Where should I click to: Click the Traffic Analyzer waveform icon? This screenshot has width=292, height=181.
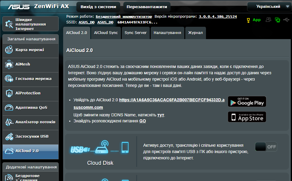point(9,122)
